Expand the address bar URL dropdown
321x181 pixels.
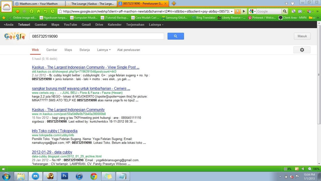pos(232,11)
